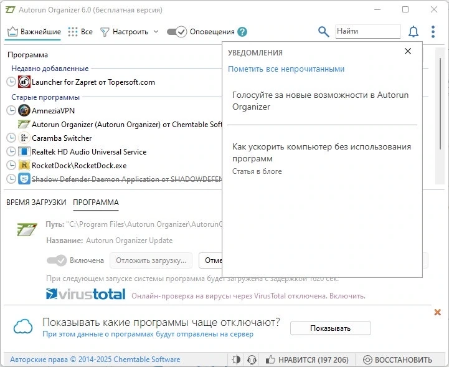Screen dimensions: 449x367
Task: Click delay clock icon for Launcher for Zapret
Action: (x=11, y=82)
